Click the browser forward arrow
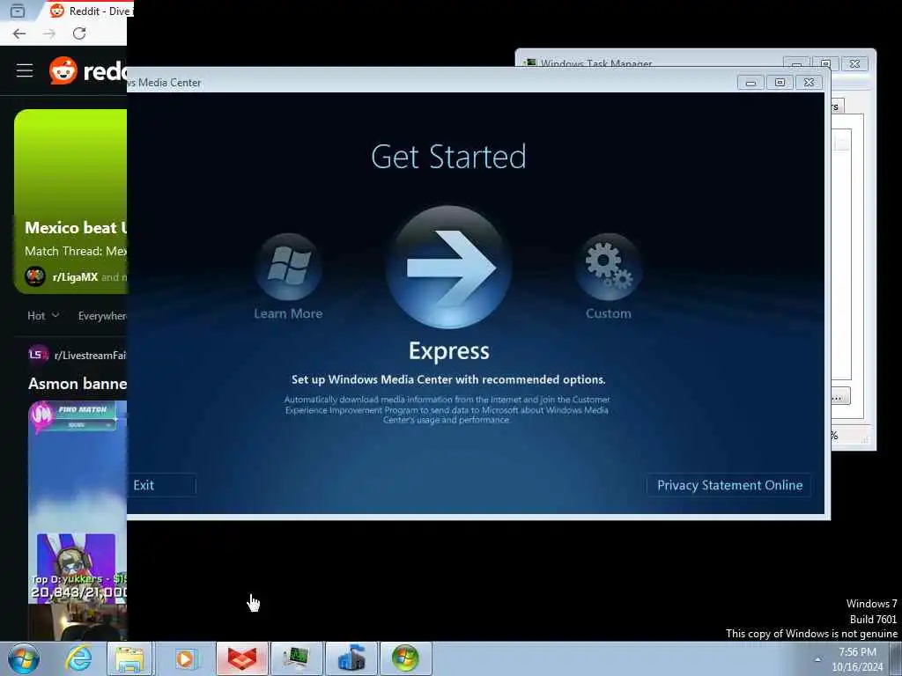The width and height of the screenshot is (902, 676). pyautogui.click(x=49, y=33)
